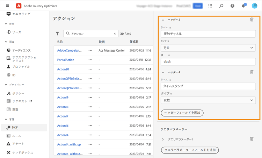This screenshot has height=158, width=262.
Task: Open more options for Action14_with_qp row
Action: (x=90, y=144)
